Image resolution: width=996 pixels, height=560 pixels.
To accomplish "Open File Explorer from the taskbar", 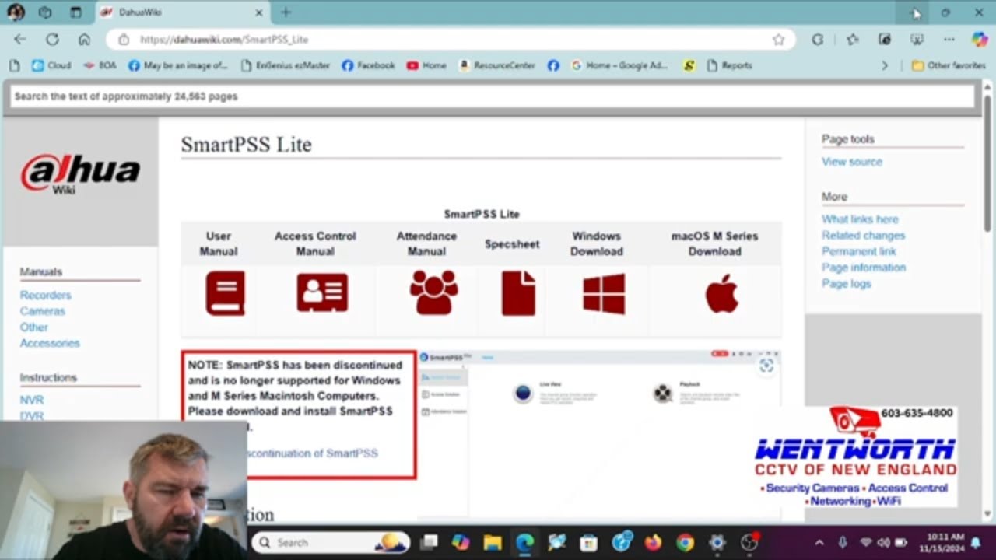I will 492,542.
